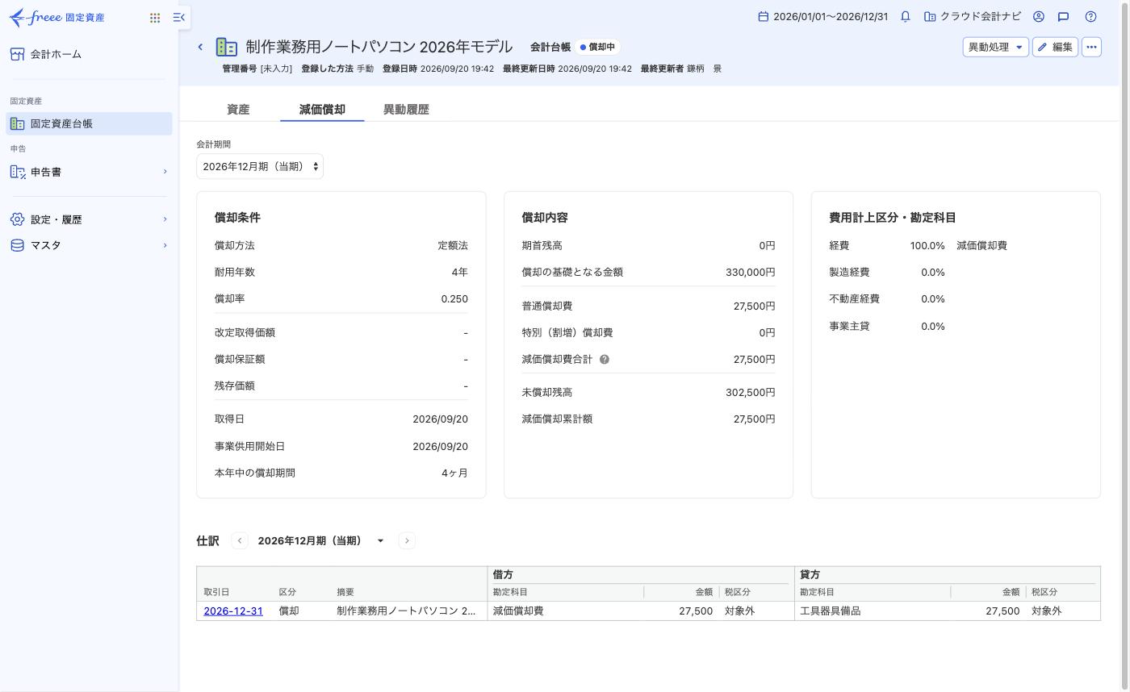Open the more options ellipsis button
Viewport: 1130px width, 692px height.
click(1091, 47)
